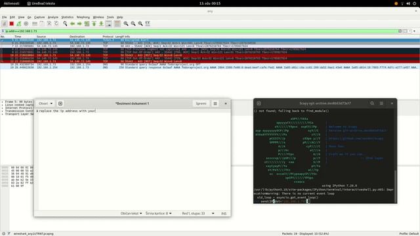Zoom out on Wireshark packet text
This screenshot has height=236, width=420.
pyautogui.click(x=133, y=24)
